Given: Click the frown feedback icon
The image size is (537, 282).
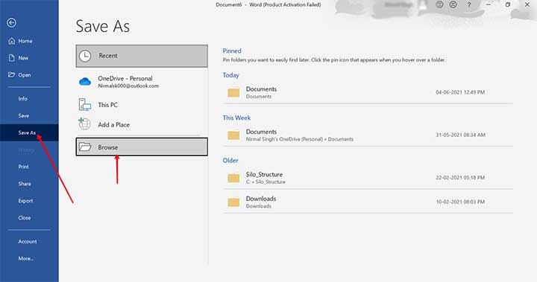Looking at the screenshot, I should [453, 4].
